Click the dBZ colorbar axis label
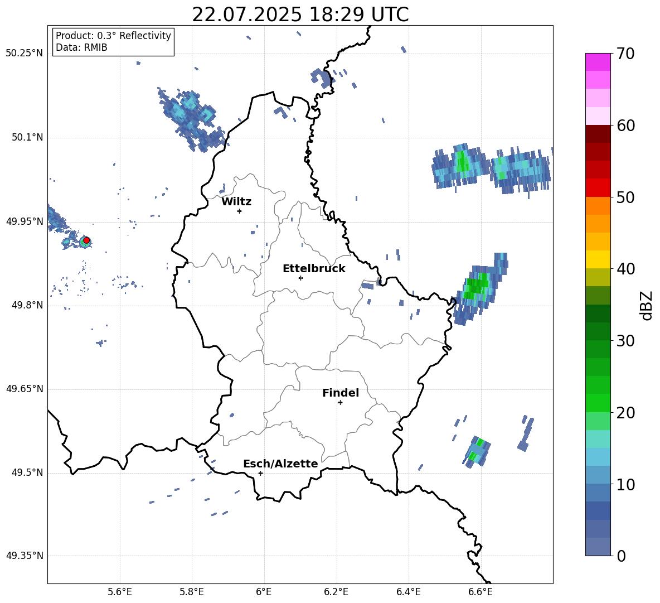Image resolution: width=660 pixels, height=603 pixels. 647,305
